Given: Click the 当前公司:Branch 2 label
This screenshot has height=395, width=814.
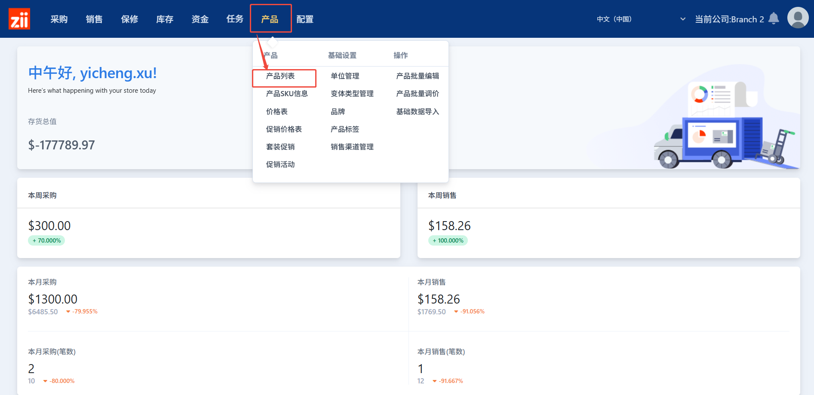Looking at the screenshot, I should [729, 19].
